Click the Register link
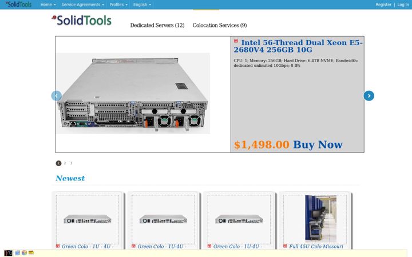 point(383,5)
